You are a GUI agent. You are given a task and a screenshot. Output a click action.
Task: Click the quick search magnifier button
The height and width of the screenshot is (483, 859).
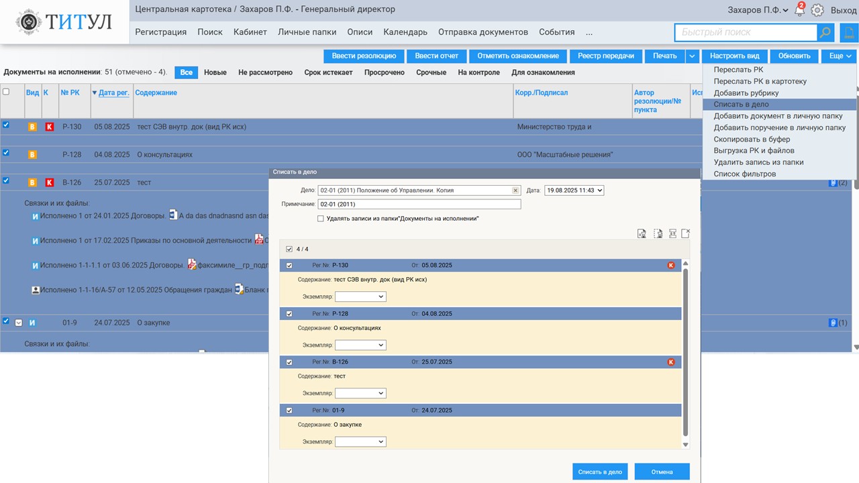(x=825, y=32)
